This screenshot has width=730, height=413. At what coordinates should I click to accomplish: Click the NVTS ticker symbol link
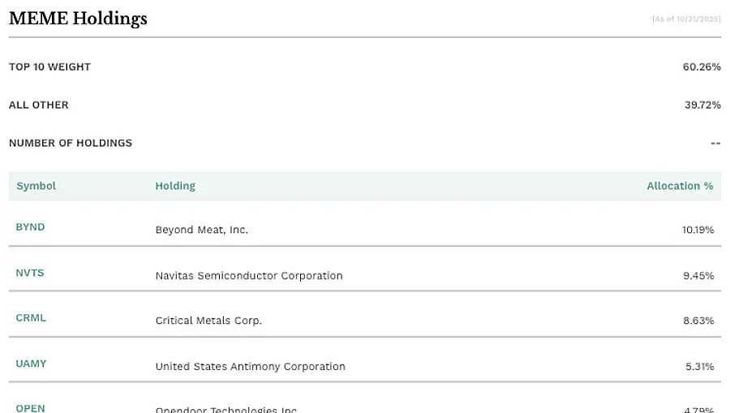click(30, 273)
